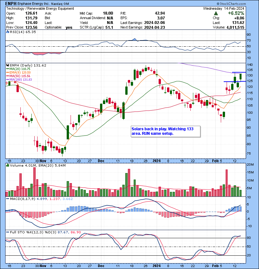The image size is (259, 269).
Task: Select the ENPH ticker symbol in the header
Action: pyautogui.click(x=11, y=4)
